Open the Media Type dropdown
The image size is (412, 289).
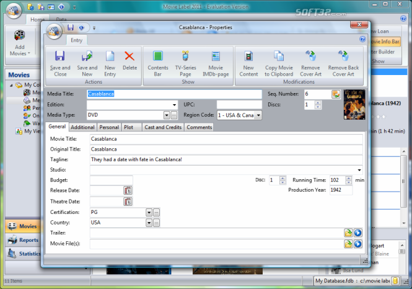pyautogui.click(x=167, y=115)
